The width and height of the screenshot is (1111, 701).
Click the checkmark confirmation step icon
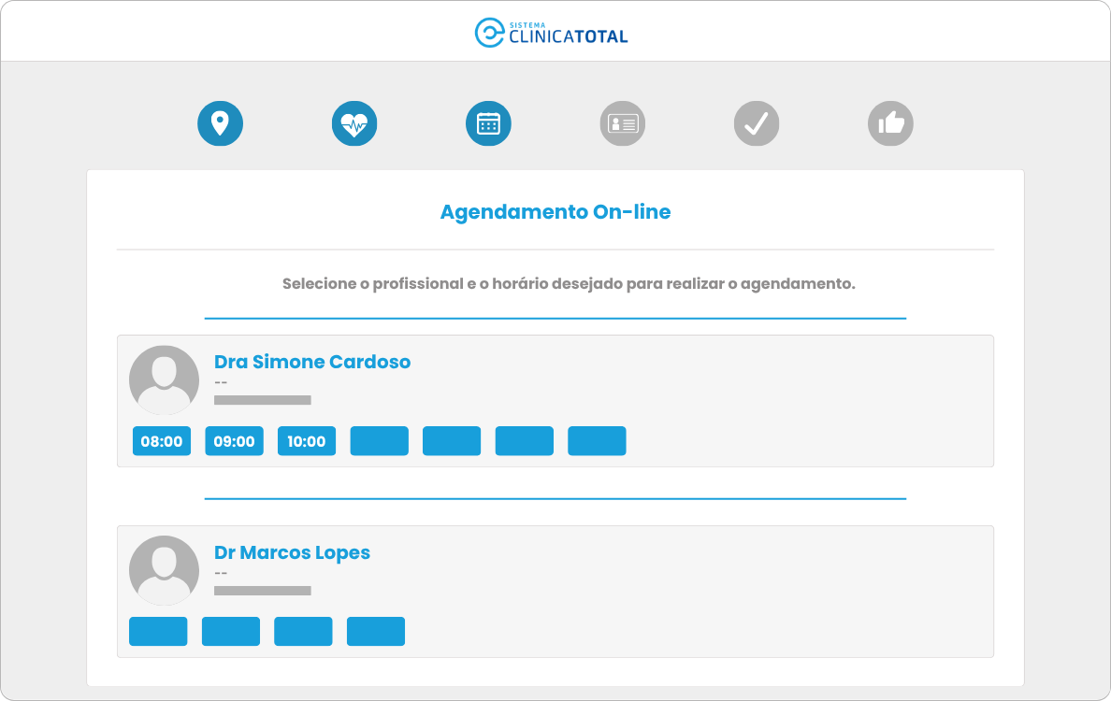click(x=756, y=123)
